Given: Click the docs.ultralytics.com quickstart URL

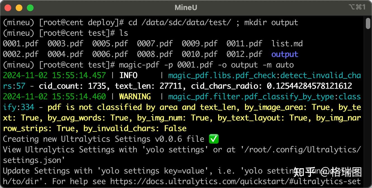Looking at the screenshot, I should click(x=235, y=182).
